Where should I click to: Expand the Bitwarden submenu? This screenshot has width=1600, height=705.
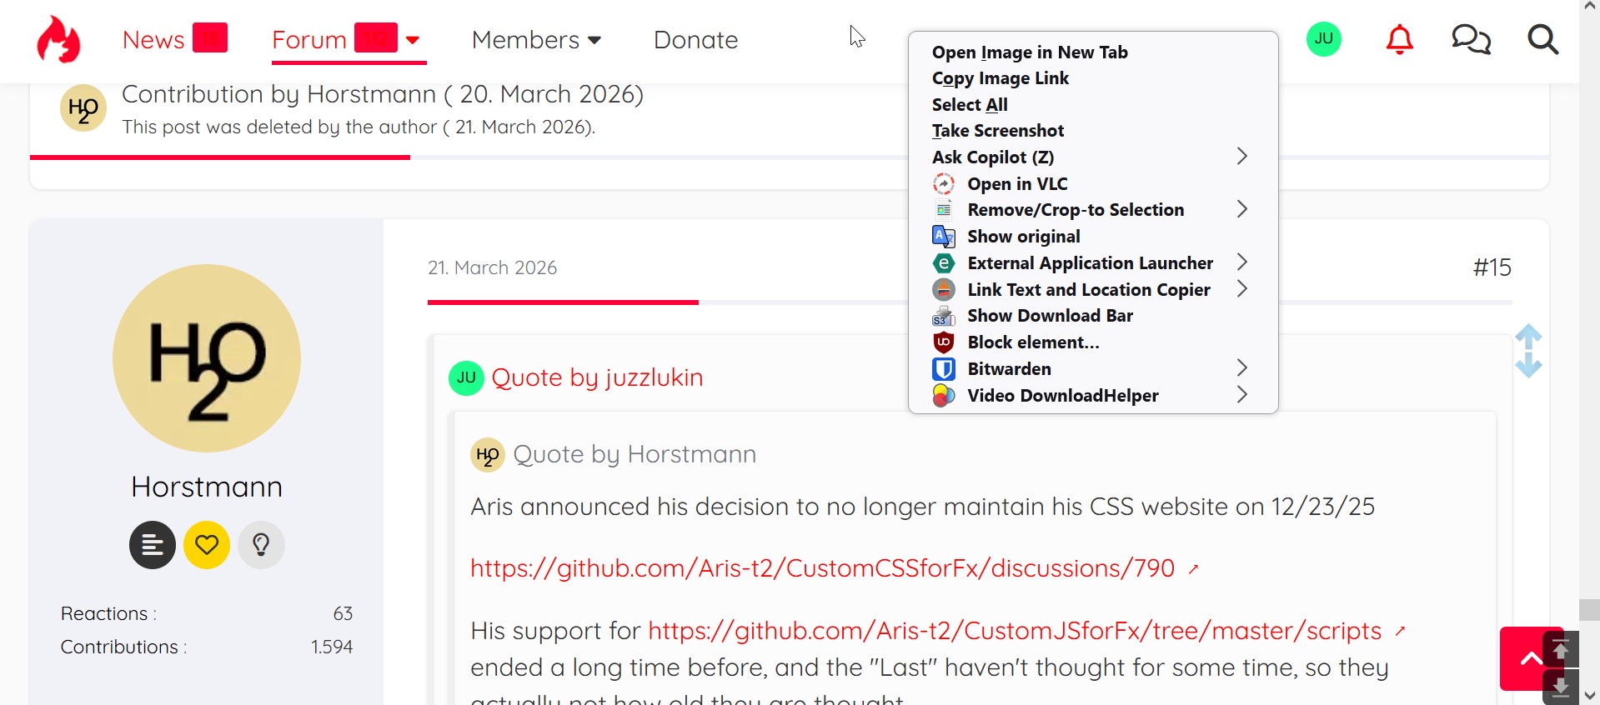click(x=1241, y=368)
